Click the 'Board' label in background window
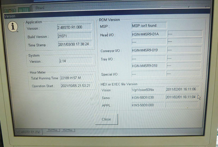218x147 pixels. click(x=40, y=8)
